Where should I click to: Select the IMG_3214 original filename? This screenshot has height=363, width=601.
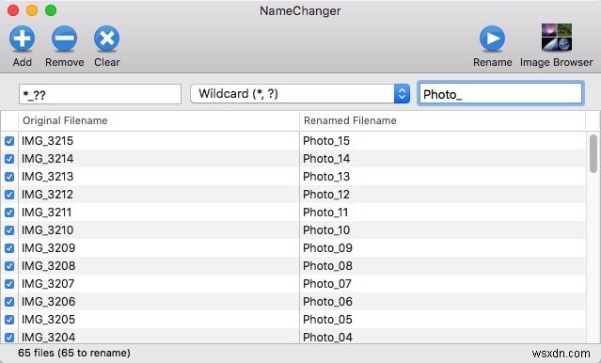47,159
